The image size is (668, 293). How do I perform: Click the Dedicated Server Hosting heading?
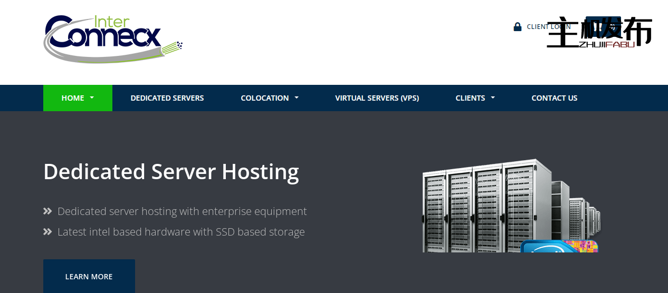[x=171, y=172]
